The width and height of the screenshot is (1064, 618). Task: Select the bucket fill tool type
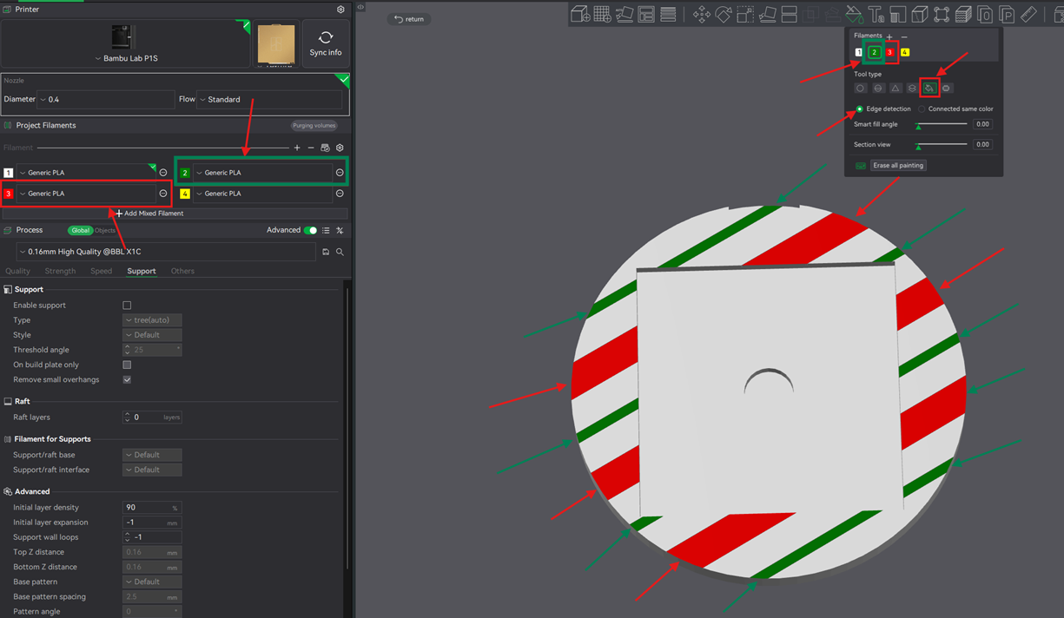pos(929,88)
